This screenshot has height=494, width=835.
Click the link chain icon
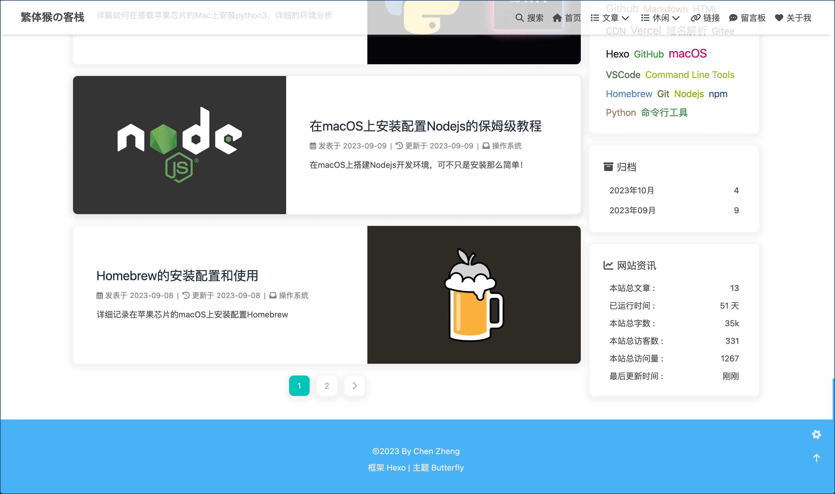click(x=695, y=18)
